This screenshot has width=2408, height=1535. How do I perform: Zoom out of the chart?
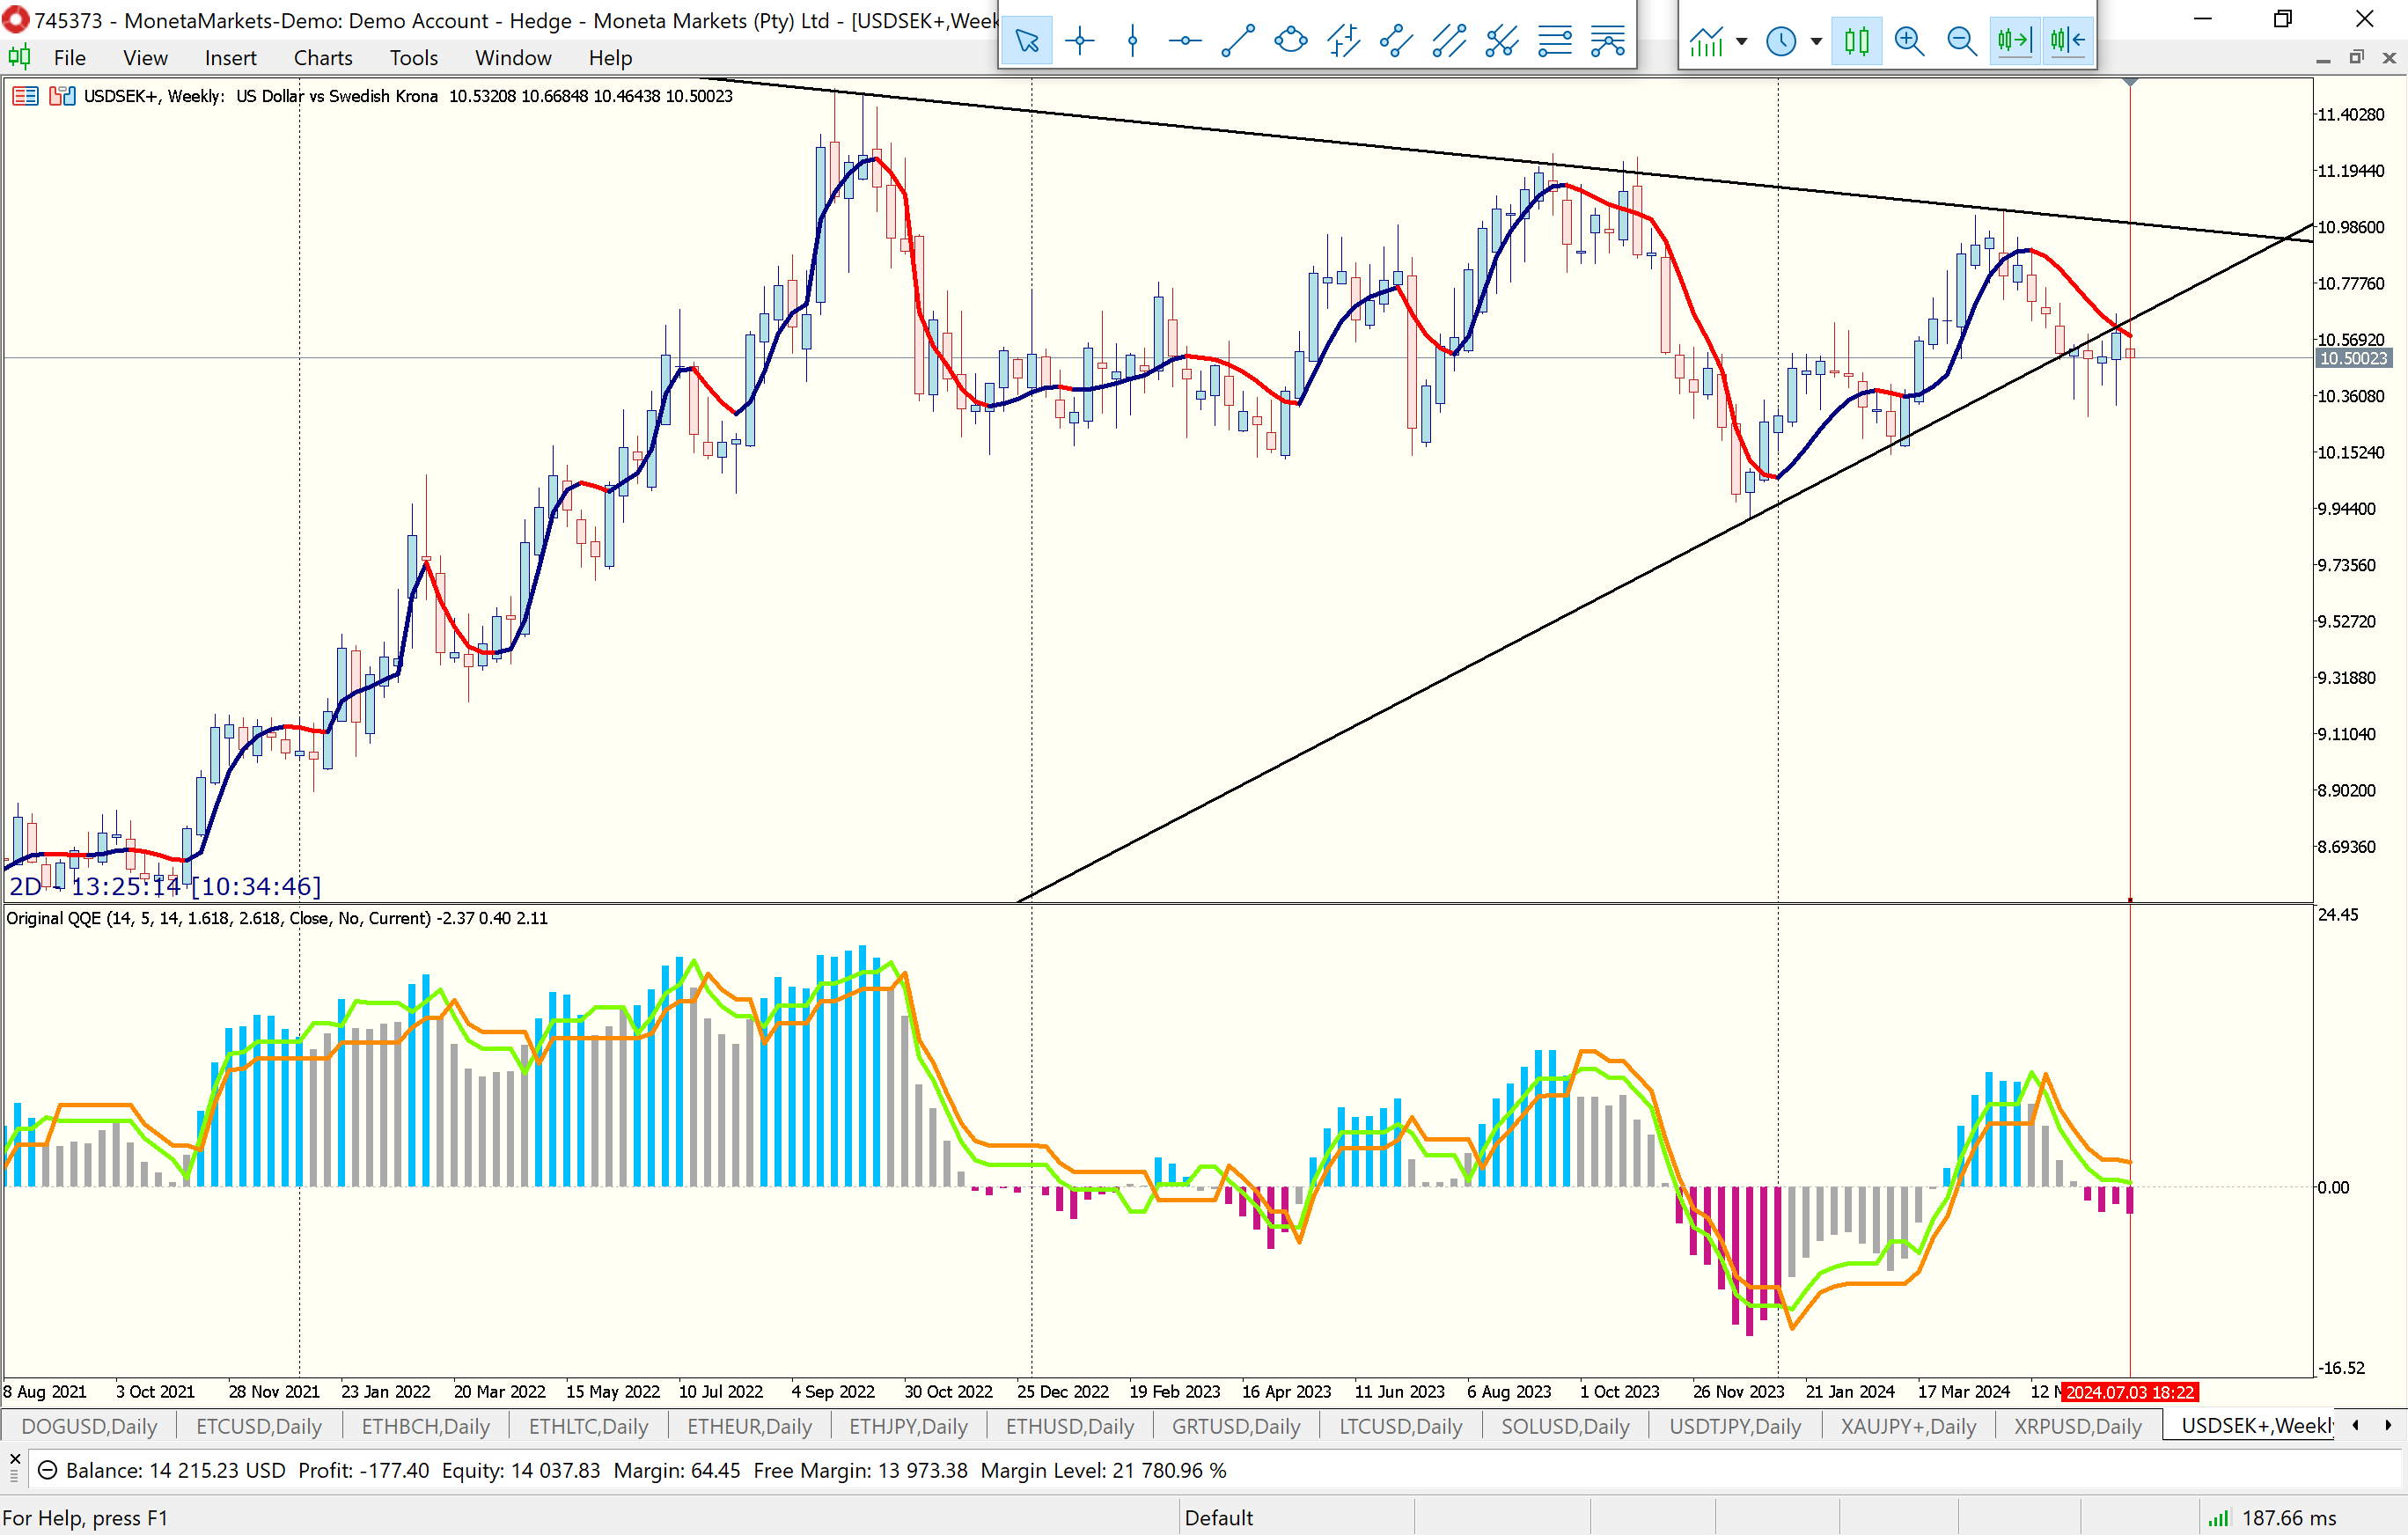point(1961,41)
